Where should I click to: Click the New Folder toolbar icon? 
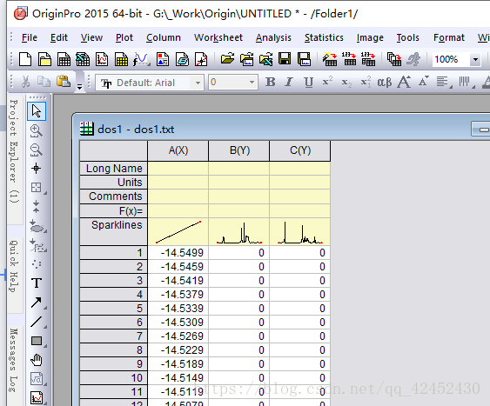(x=44, y=59)
